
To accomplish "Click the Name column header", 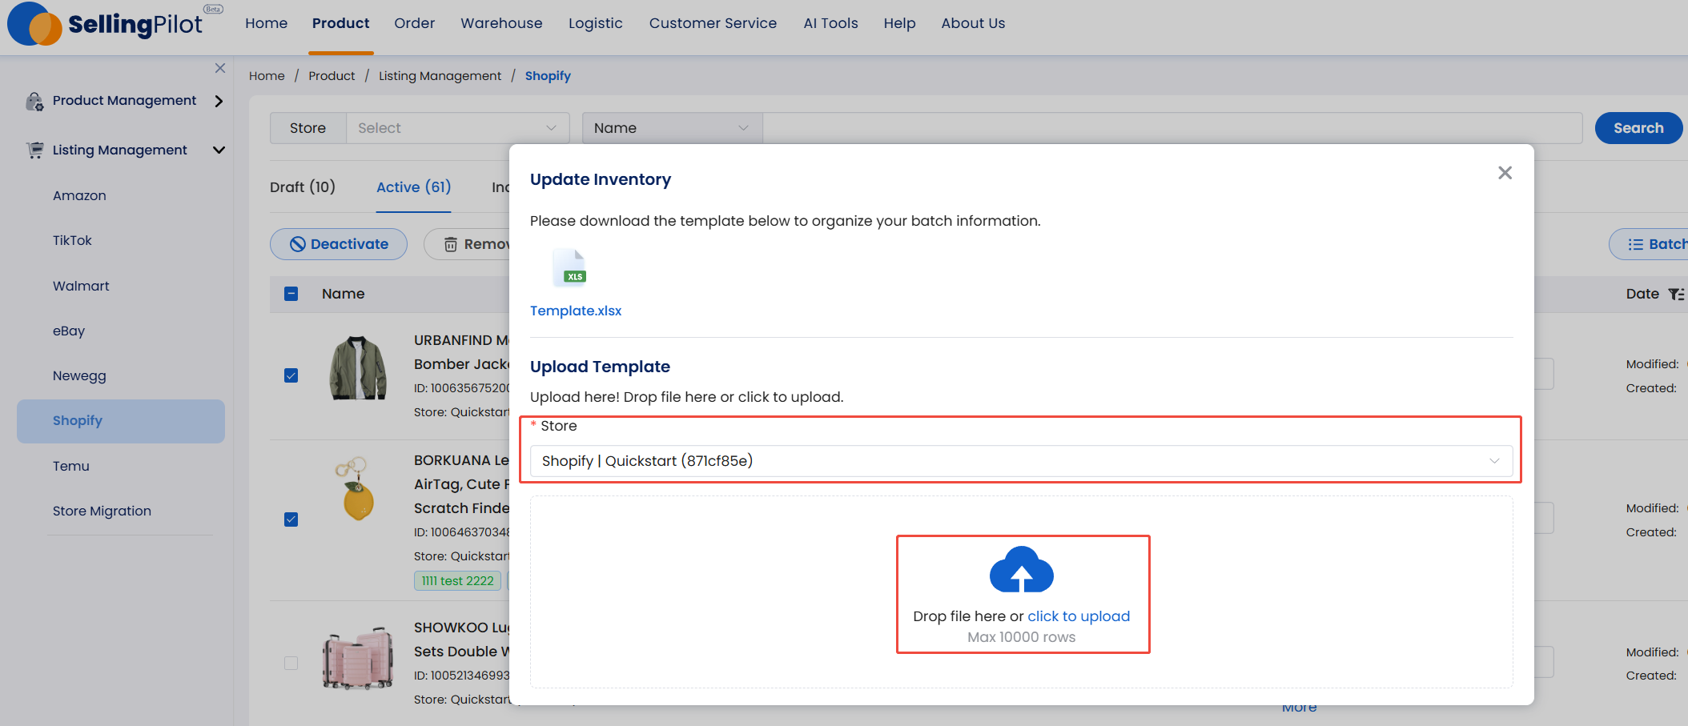I will point(343,294).
